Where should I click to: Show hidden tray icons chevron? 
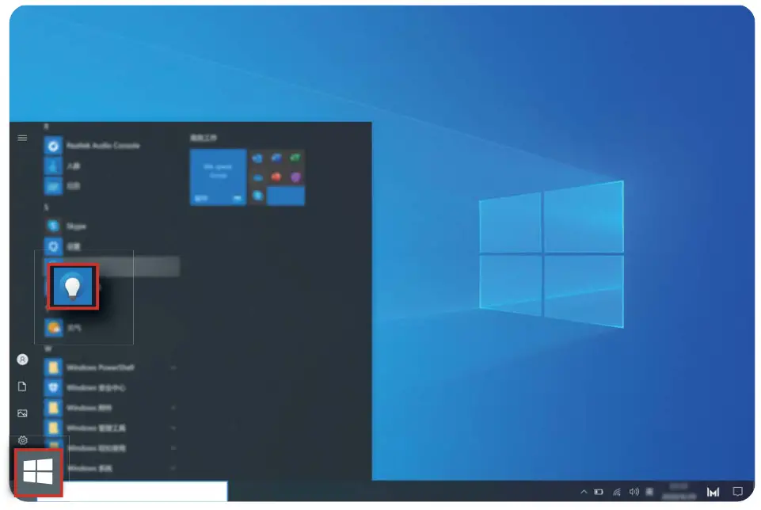pos(584,492)
